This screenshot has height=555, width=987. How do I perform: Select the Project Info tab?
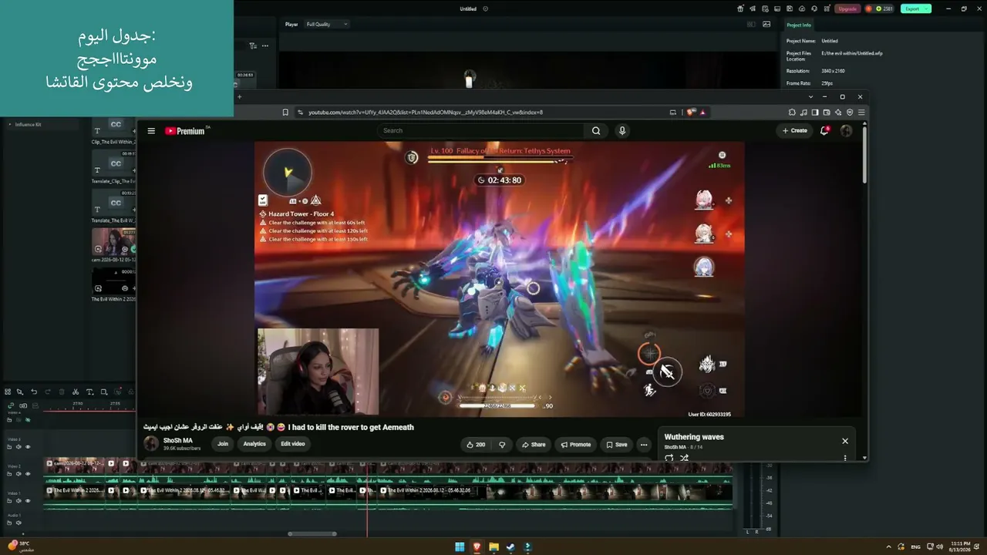[799, 25]
